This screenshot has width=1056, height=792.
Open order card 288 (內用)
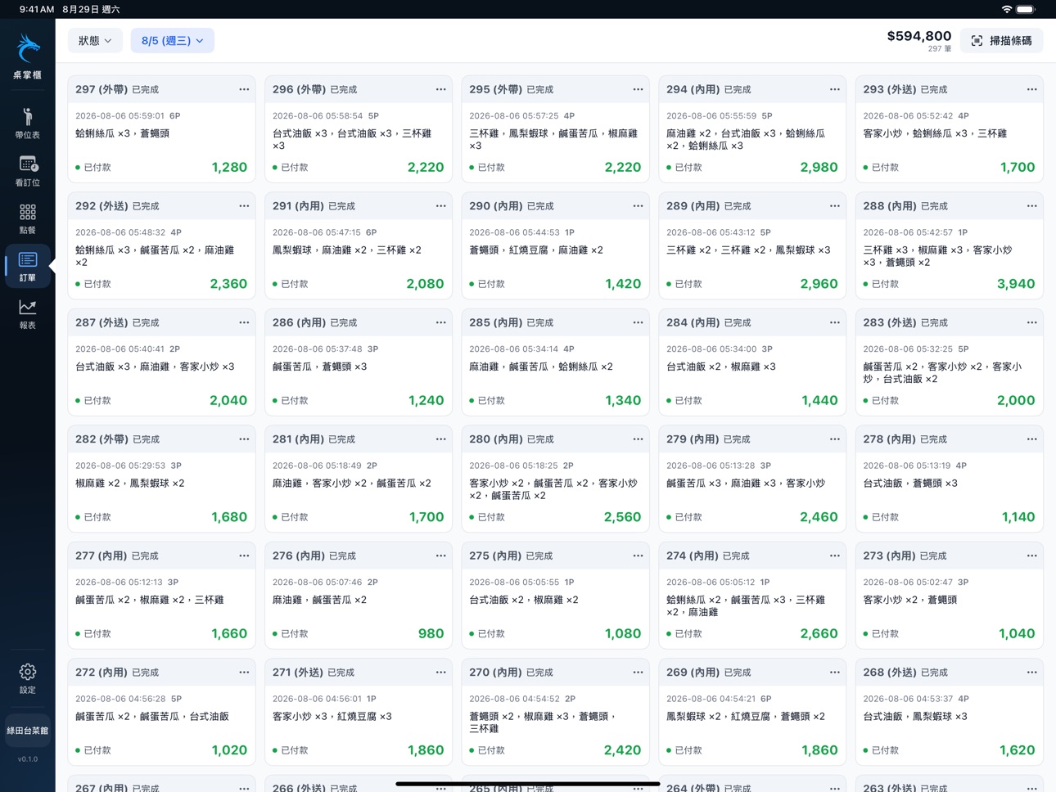pos(949,245)
